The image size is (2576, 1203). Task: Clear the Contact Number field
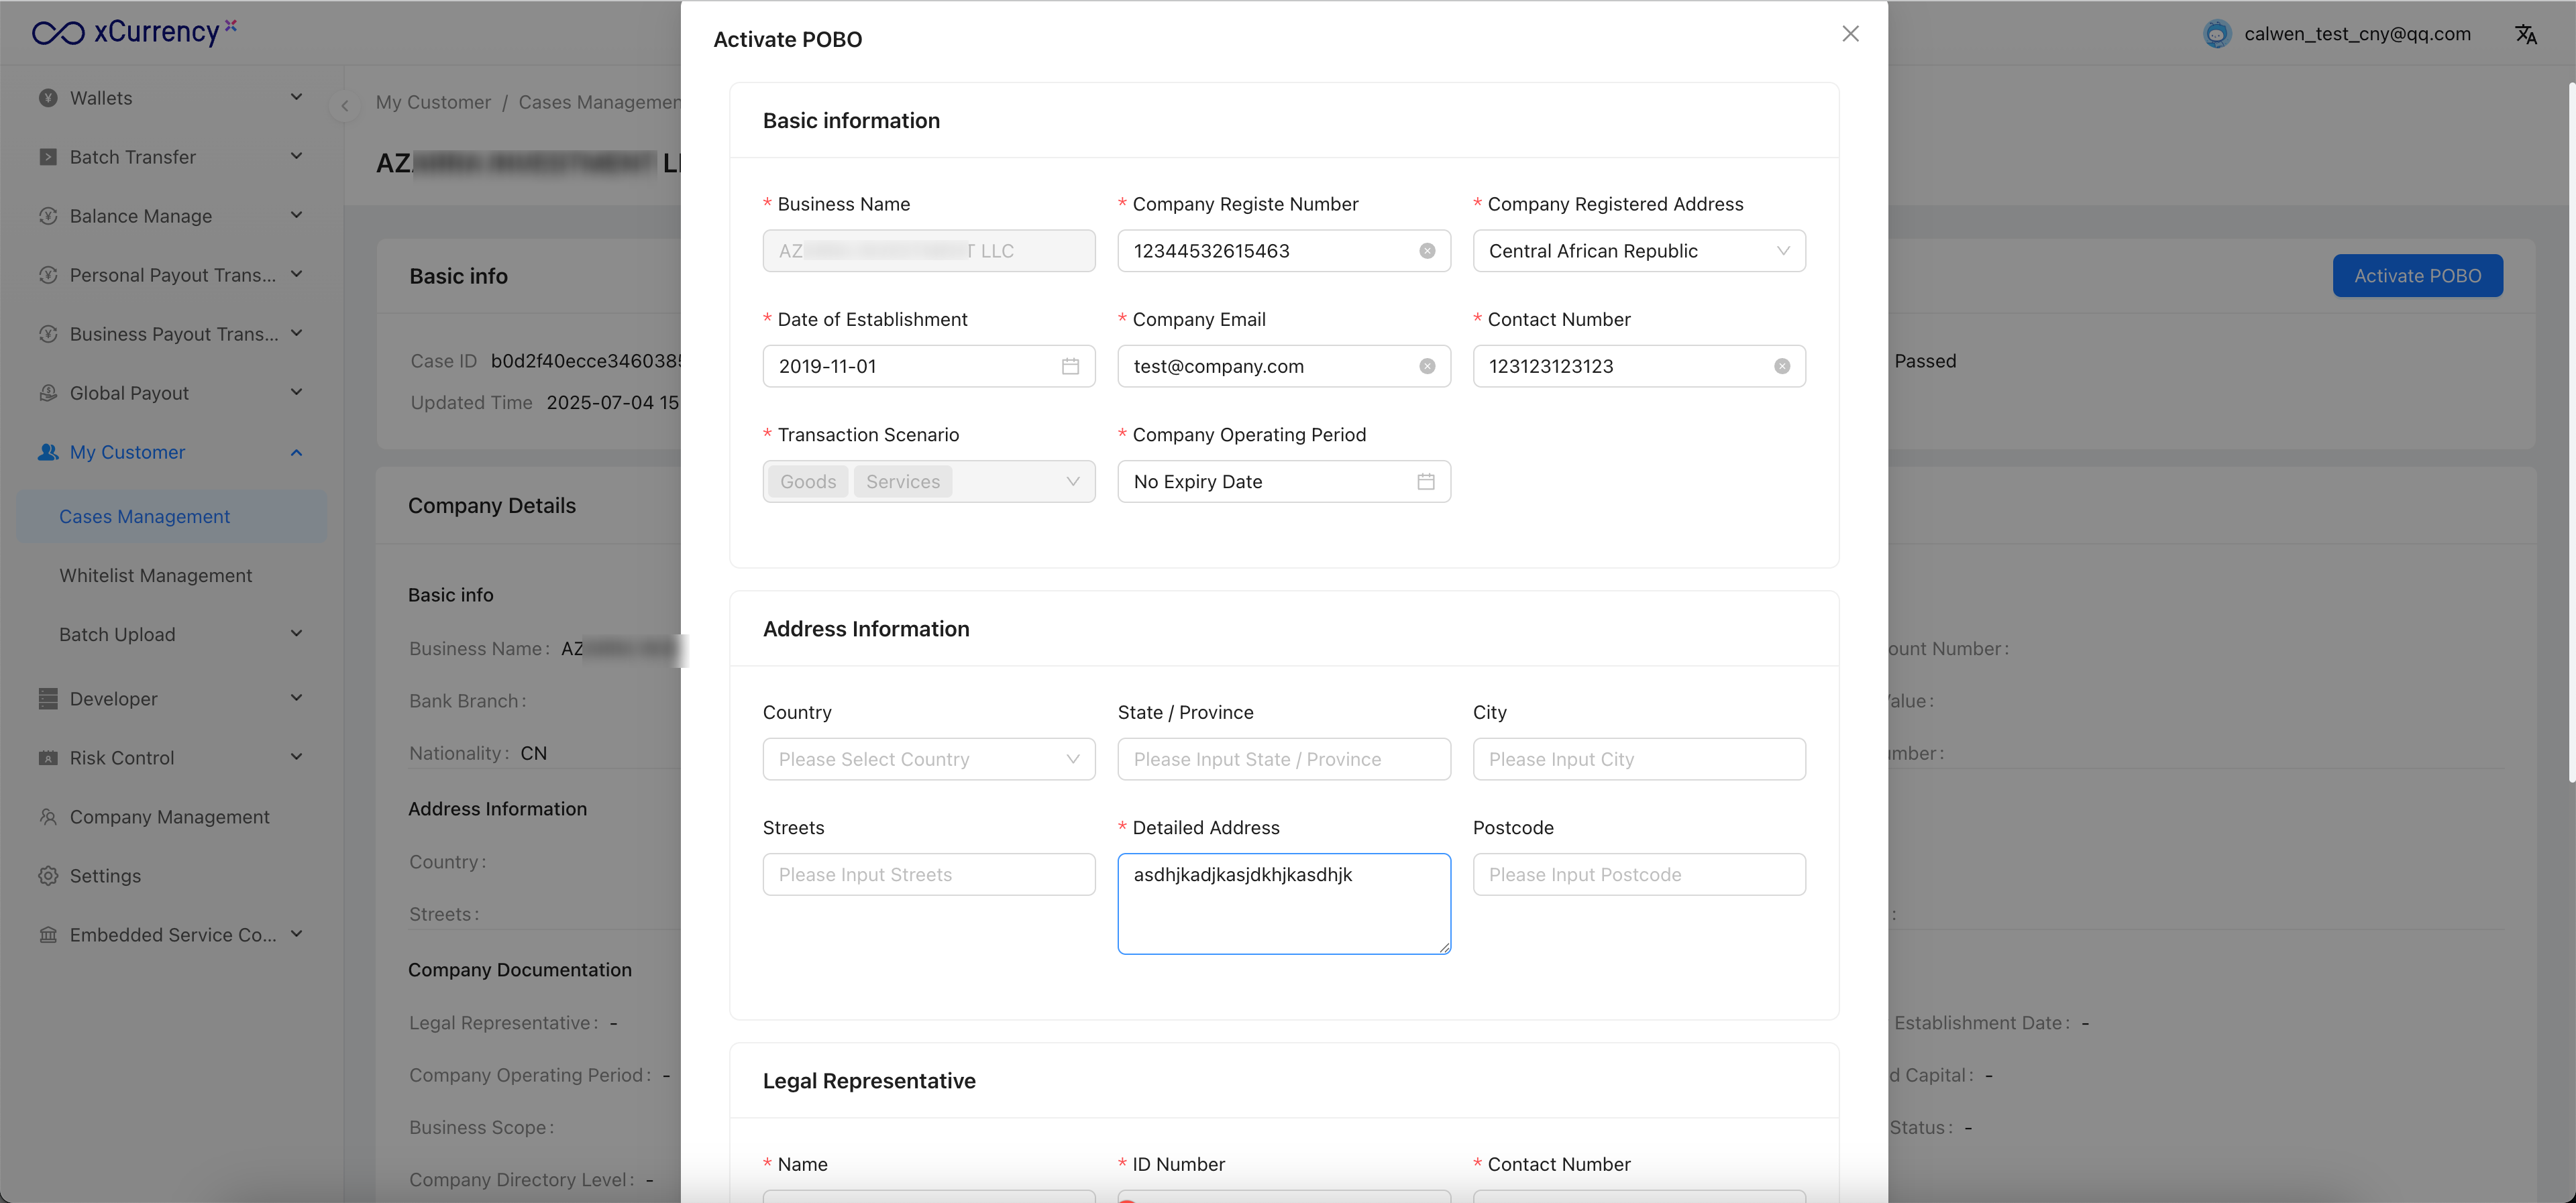(x=1781, y=366)
